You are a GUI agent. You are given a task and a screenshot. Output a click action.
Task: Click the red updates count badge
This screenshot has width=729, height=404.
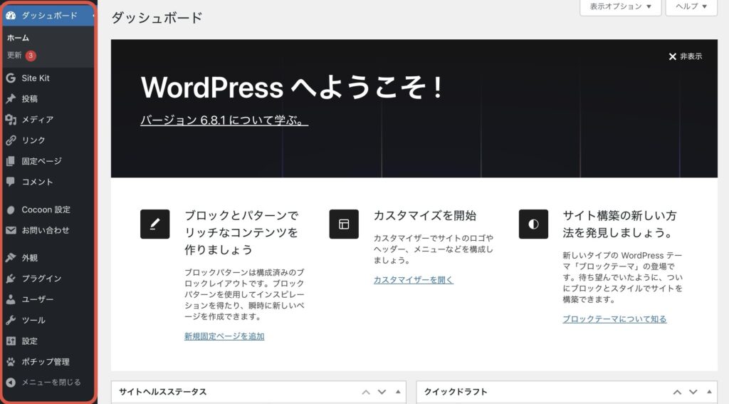(x=31, y=56)
